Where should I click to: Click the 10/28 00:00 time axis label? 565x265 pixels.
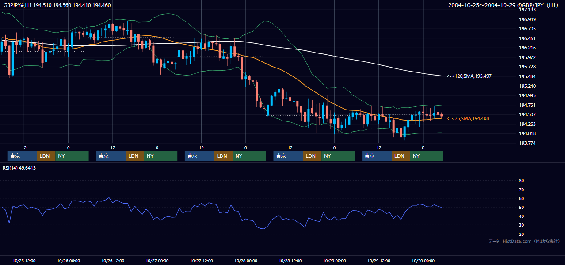point(246,261)
